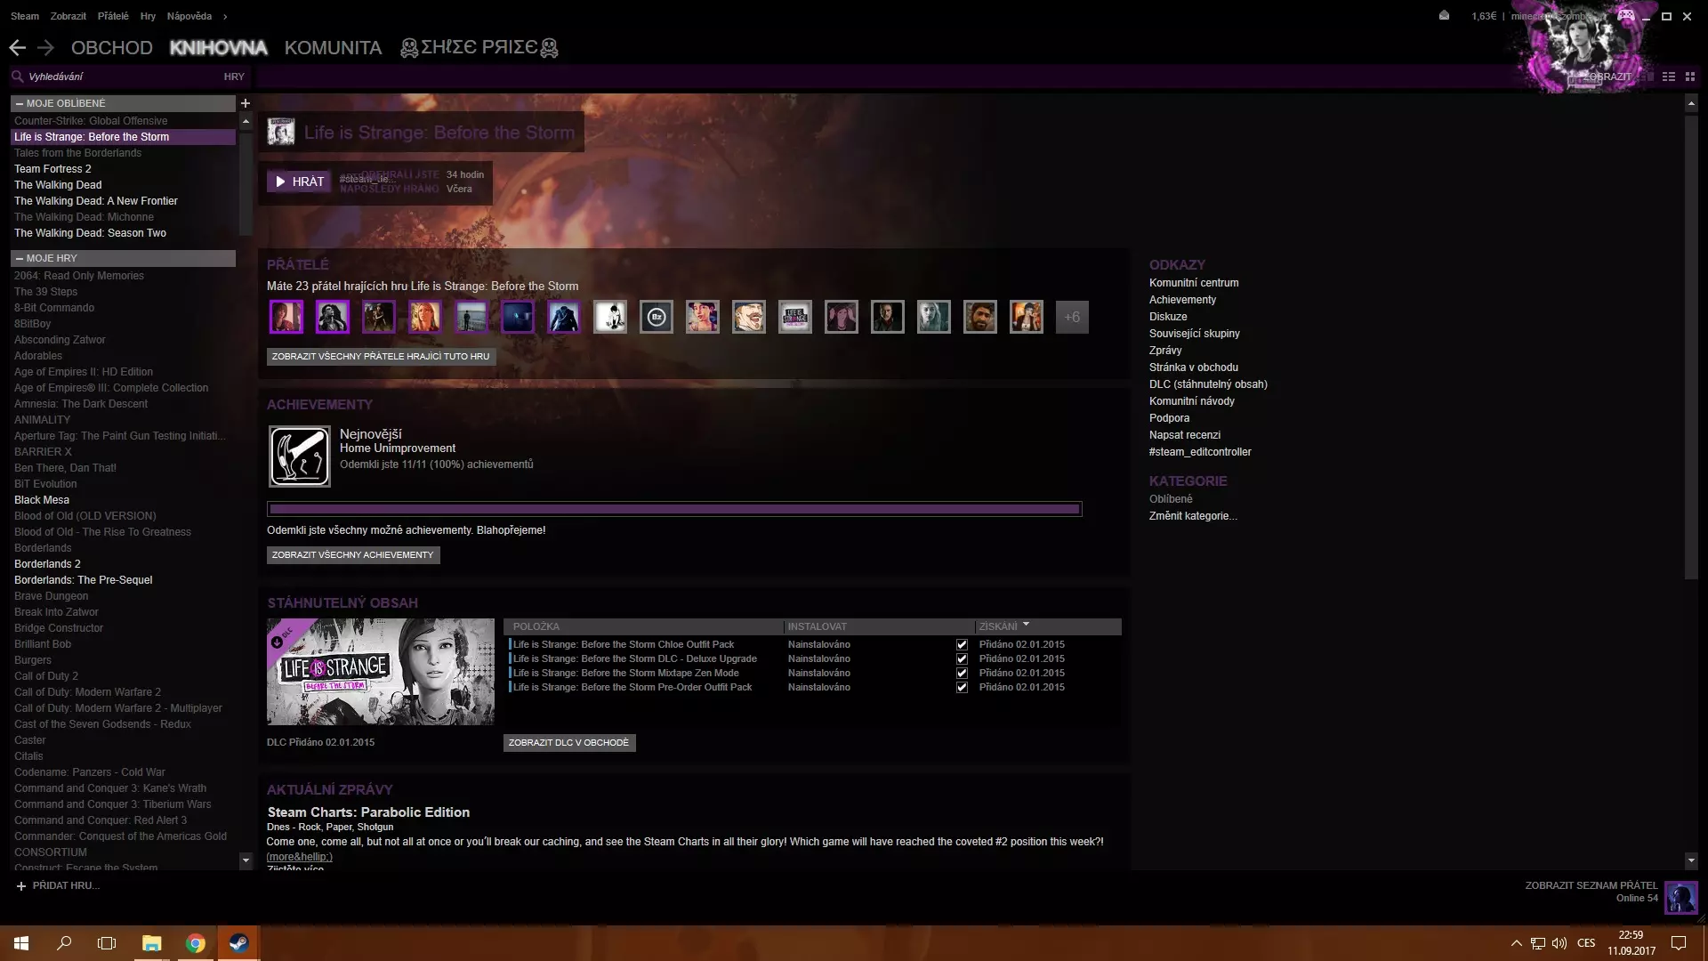
Task: Switch library to grid view
Action: tap(1690, 77)
